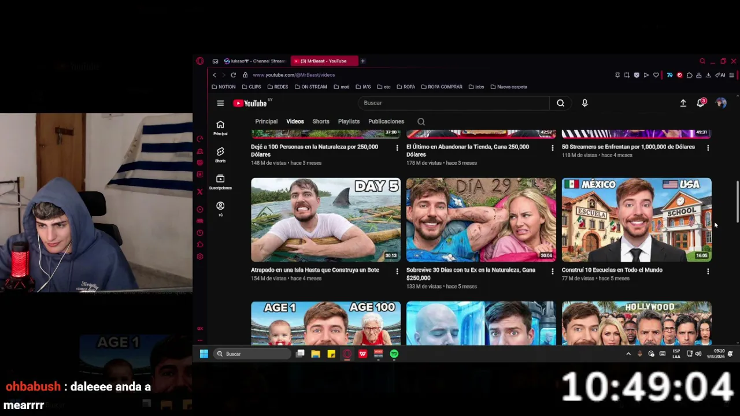This screenshot has width=740, height=416.
Task: Open the sidebar history clock icon
Action: coord(199,233)
